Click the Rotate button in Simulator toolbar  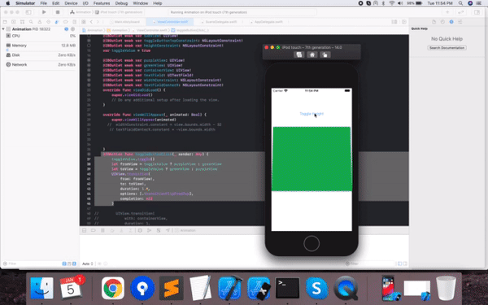click(325, 54)
